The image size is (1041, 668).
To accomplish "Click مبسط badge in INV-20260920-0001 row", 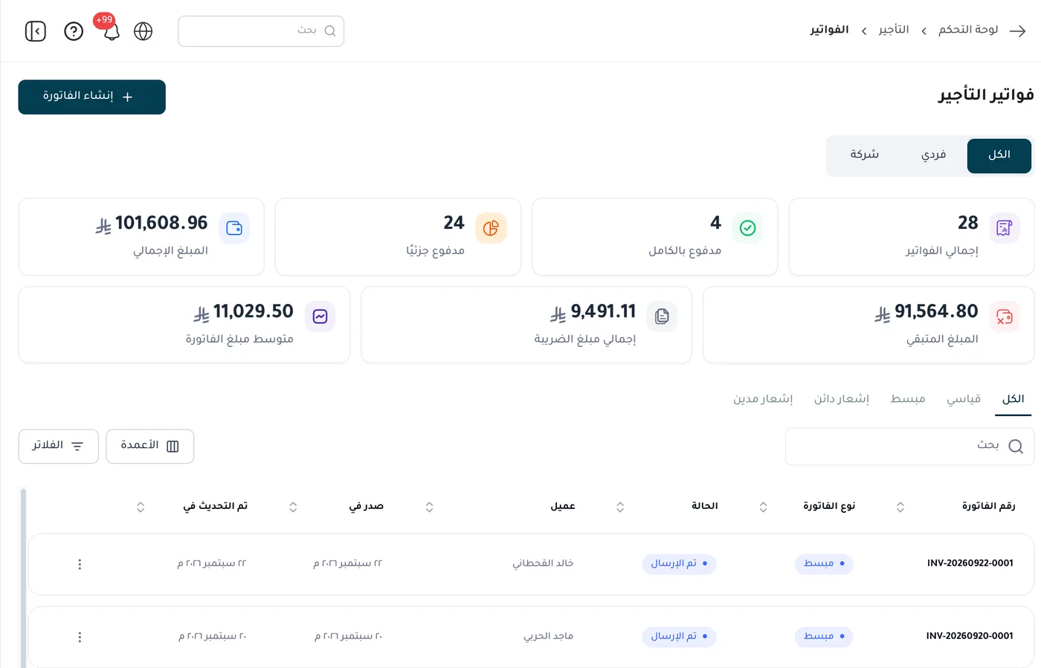I will point(824,637).
